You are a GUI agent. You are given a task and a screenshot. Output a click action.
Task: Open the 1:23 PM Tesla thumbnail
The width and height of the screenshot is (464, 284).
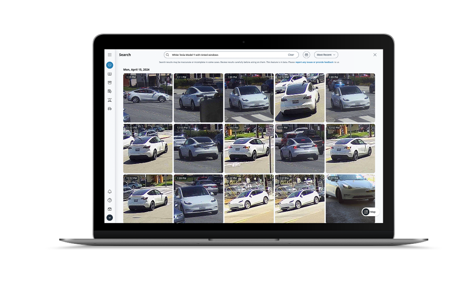[x=148, y=98]
